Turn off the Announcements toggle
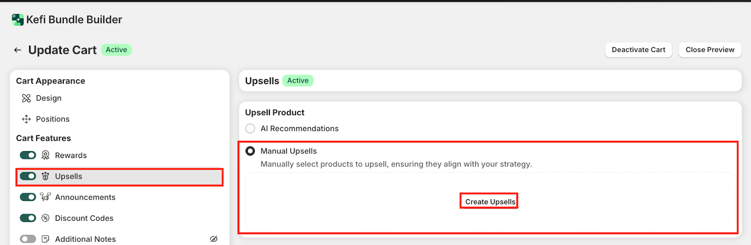This screenshot has height=245, width=751. tap(28, 197)
